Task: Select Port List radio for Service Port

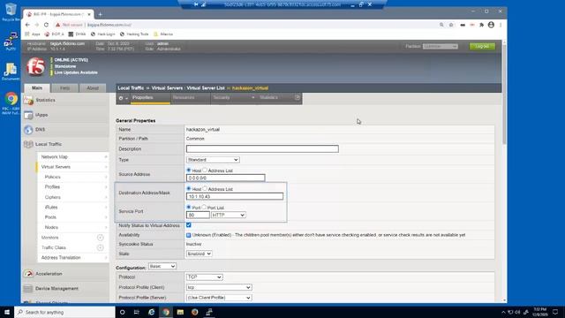Action: pyautogui.click(x=204, y=208)
